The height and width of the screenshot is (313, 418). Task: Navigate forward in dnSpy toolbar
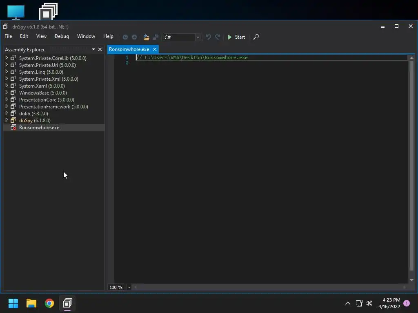[134, 37]
